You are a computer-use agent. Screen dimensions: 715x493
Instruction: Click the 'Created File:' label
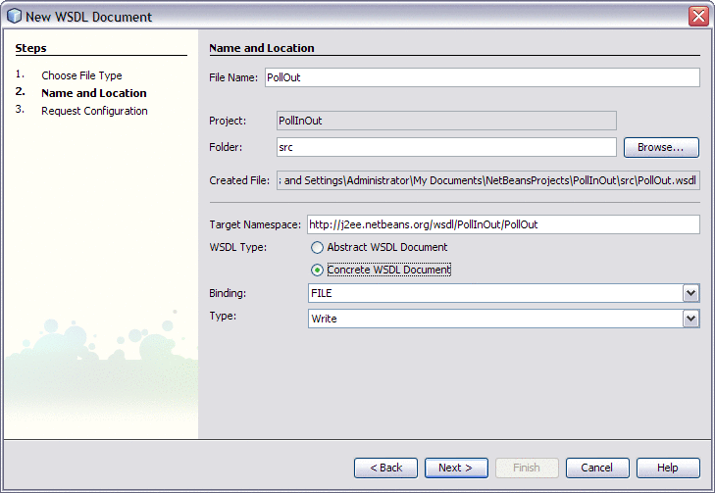tap(239, 180)
